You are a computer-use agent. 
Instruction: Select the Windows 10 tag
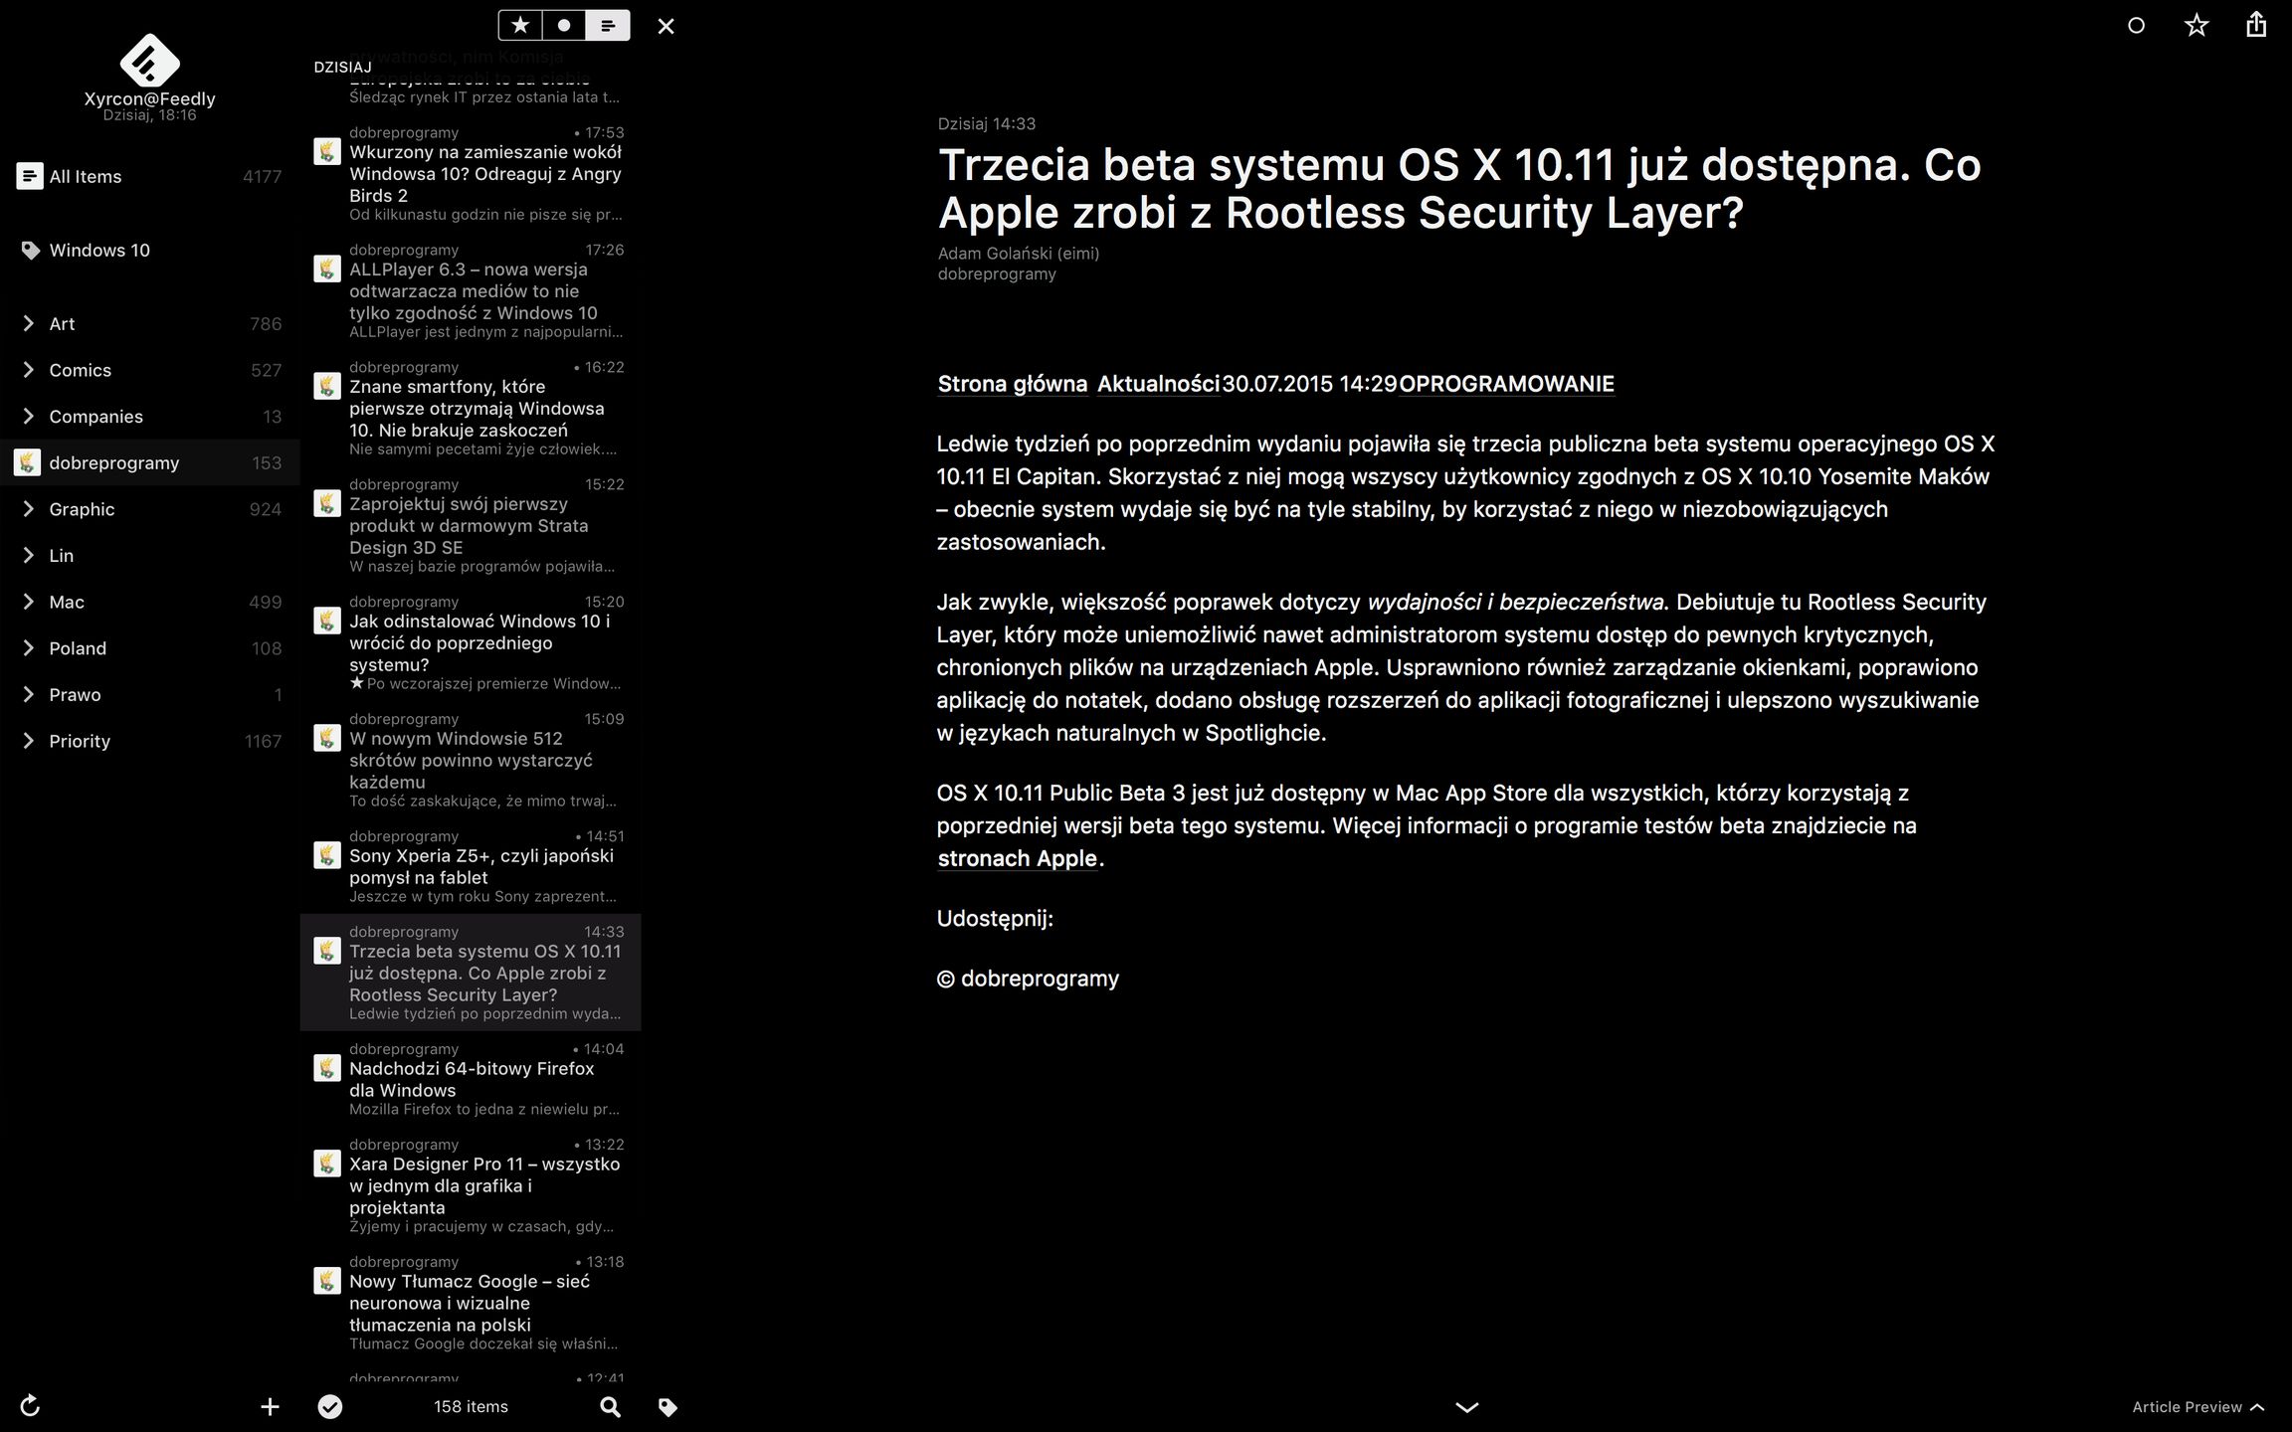[99, 251]
